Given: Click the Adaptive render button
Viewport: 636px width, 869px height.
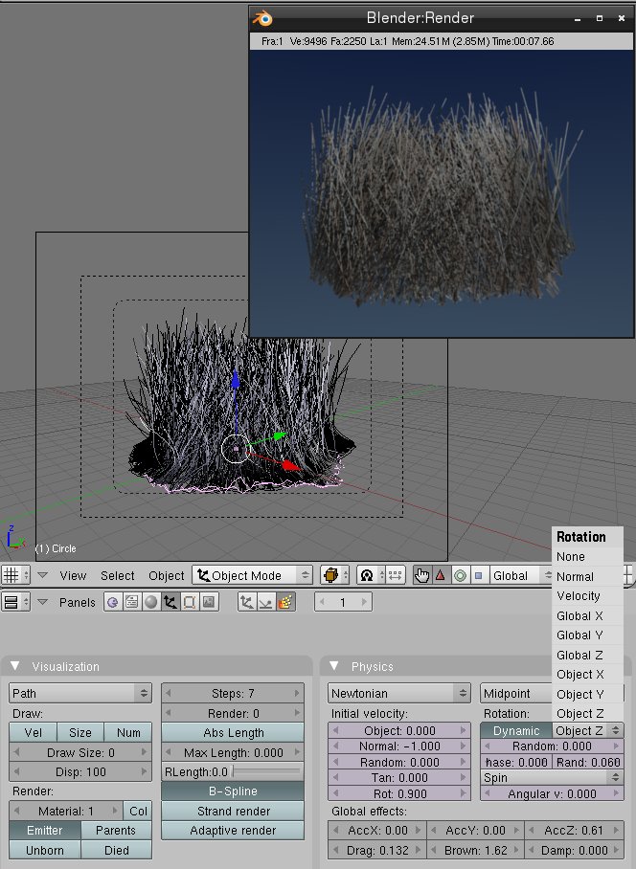Looking at the screenshot, I should point(233,831).
